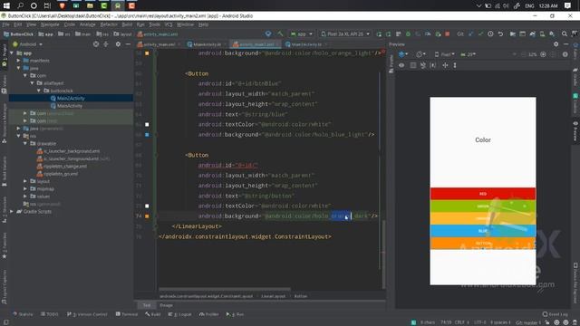Screen dimensions: 580x326
Task: Expand the manifests folder
Action: (18, 61)
